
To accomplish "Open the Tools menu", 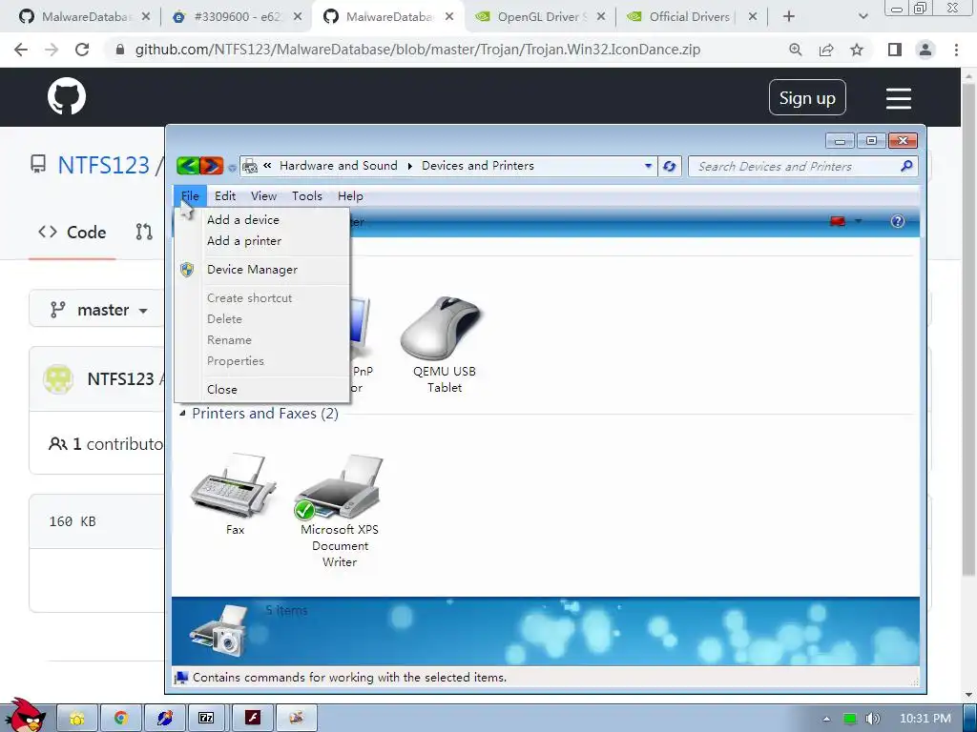I will point(307,196).
